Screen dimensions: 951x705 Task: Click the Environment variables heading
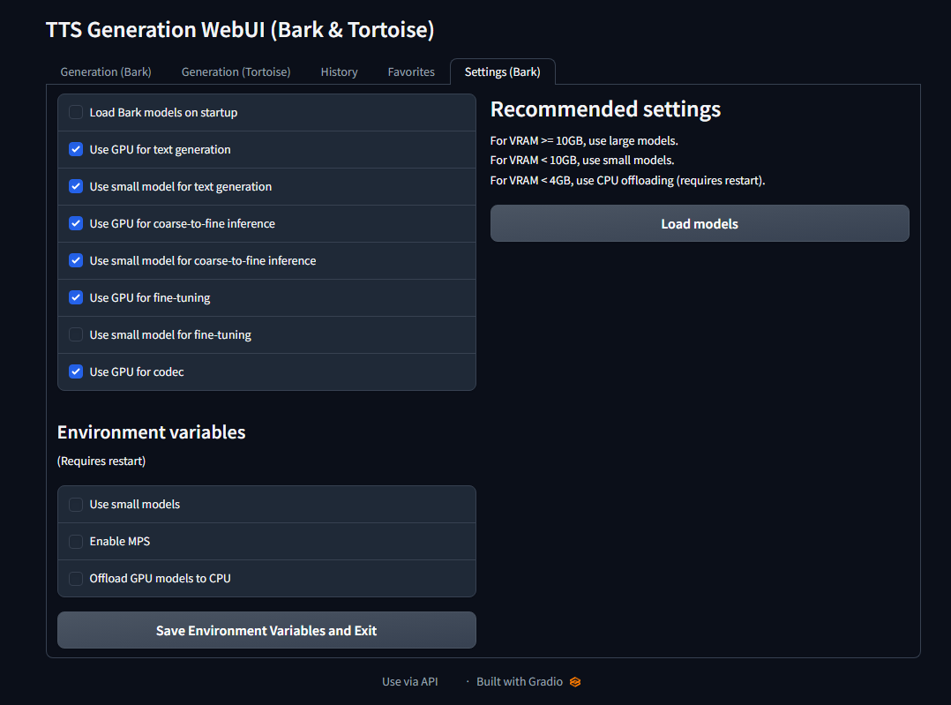(x=151, y=432)
